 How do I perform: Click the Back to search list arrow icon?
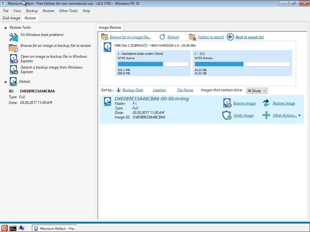[230, 37]
